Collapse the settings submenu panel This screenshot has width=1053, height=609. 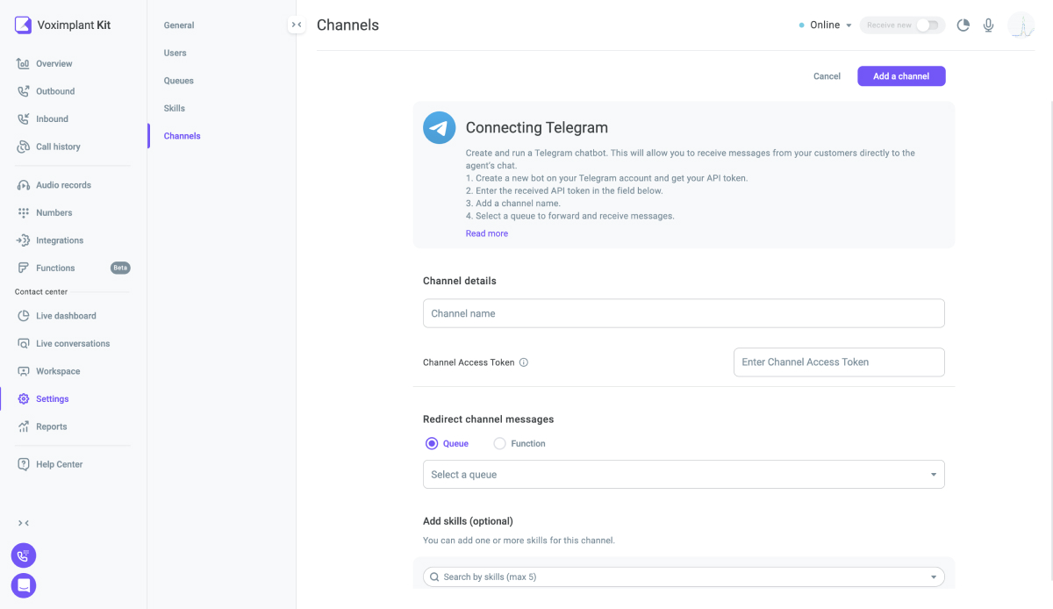pos(297,25)
